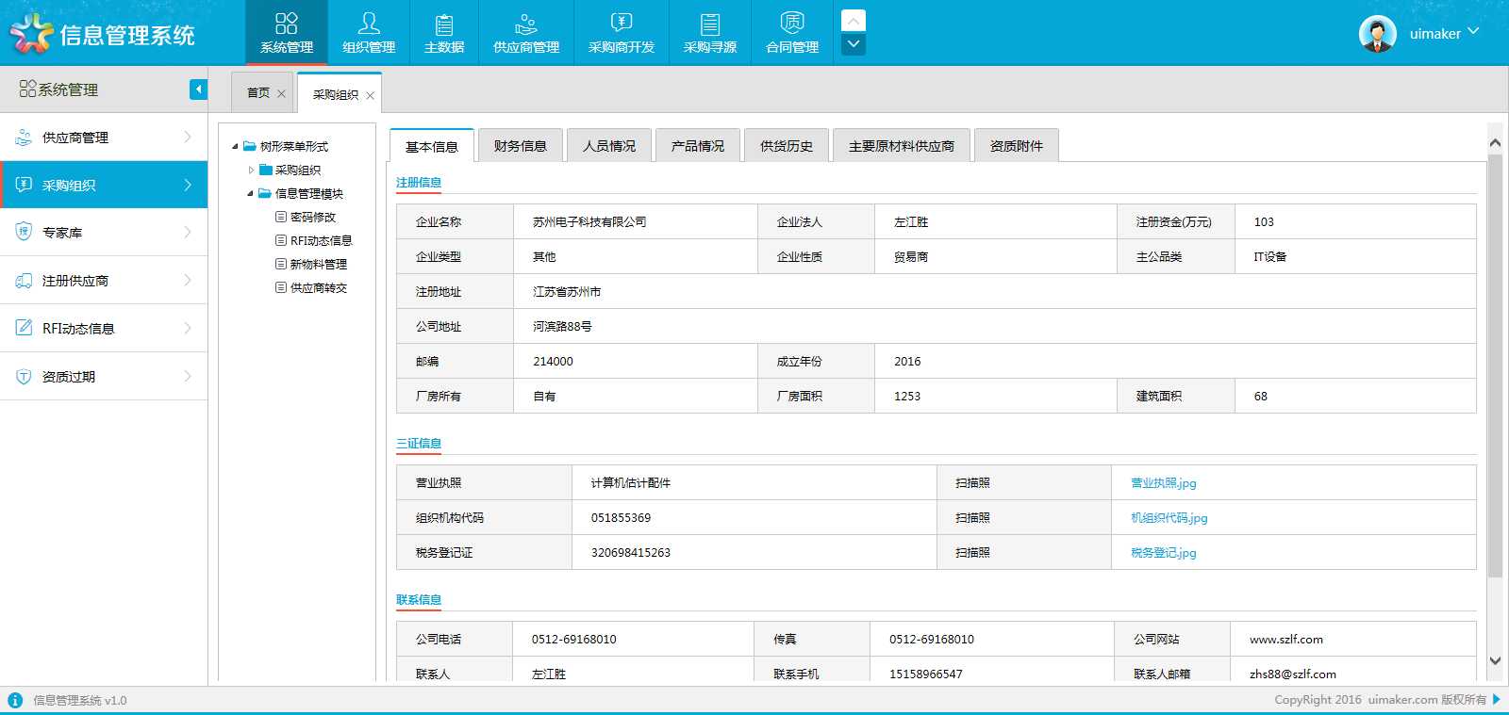Click the down arrow beside 合同管理
This screenshot has width=1509, height=715.
click(854, 44)
